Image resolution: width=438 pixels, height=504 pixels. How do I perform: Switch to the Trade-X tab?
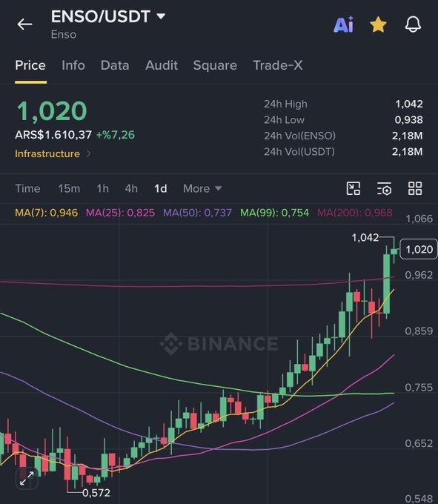(x=278, y=65)
